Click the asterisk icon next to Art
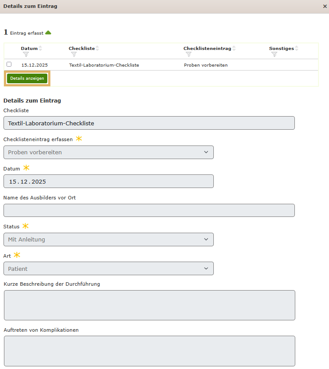 pyautogui.click(x=18, y=255)
